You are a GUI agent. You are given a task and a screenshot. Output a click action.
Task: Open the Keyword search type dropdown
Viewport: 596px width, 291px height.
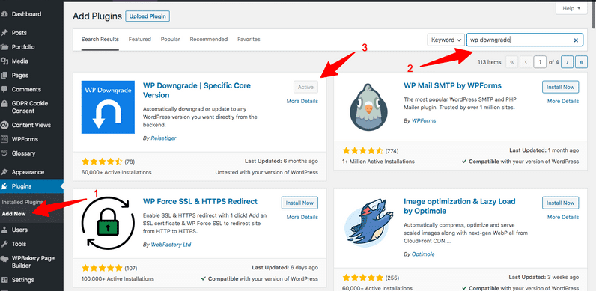(446, 40)
